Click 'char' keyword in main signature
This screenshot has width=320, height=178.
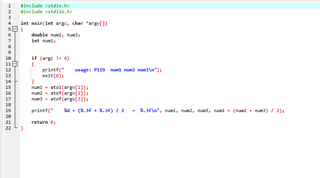tap(78, 23)
